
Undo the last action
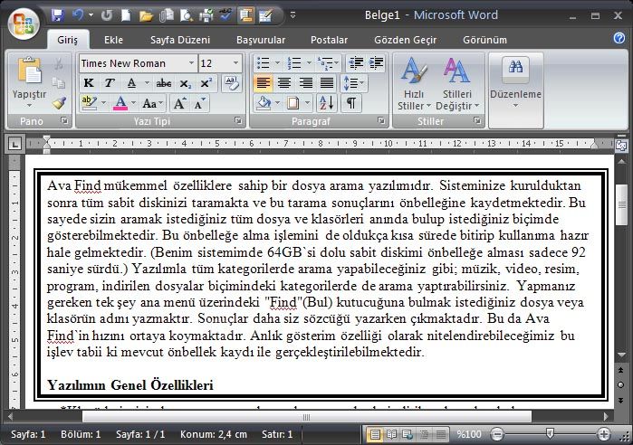point(78,15)
